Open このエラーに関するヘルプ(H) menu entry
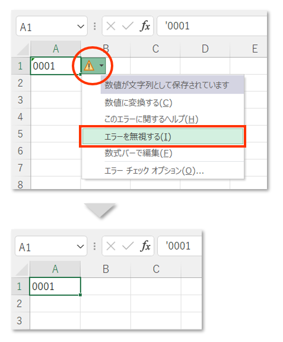The width and height of the screenshot is (283, 342). (151, 119)
